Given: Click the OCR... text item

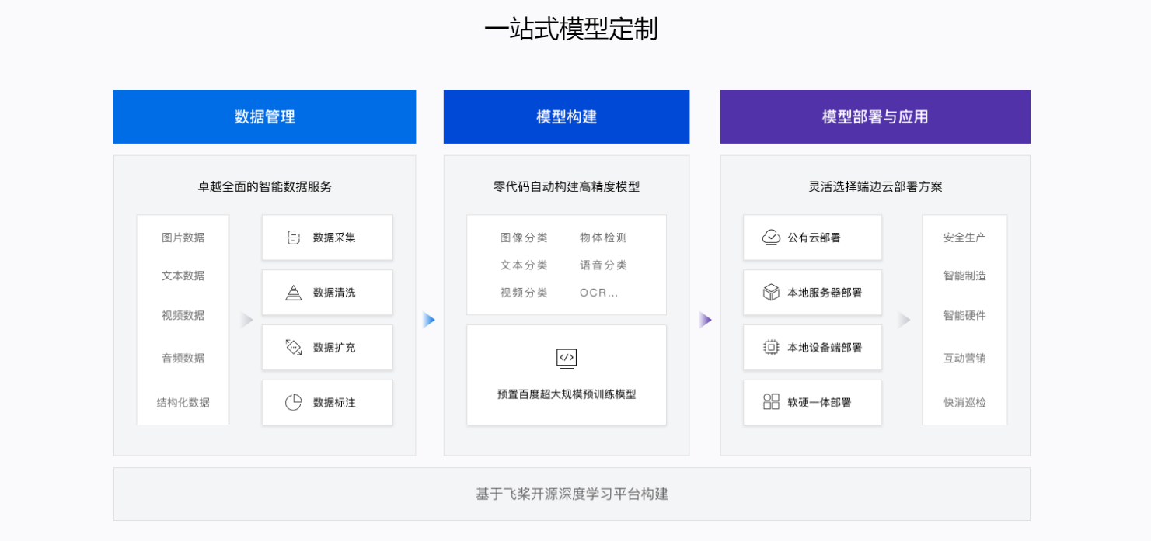Looking at the screenshot, I should tap(598, 293).
